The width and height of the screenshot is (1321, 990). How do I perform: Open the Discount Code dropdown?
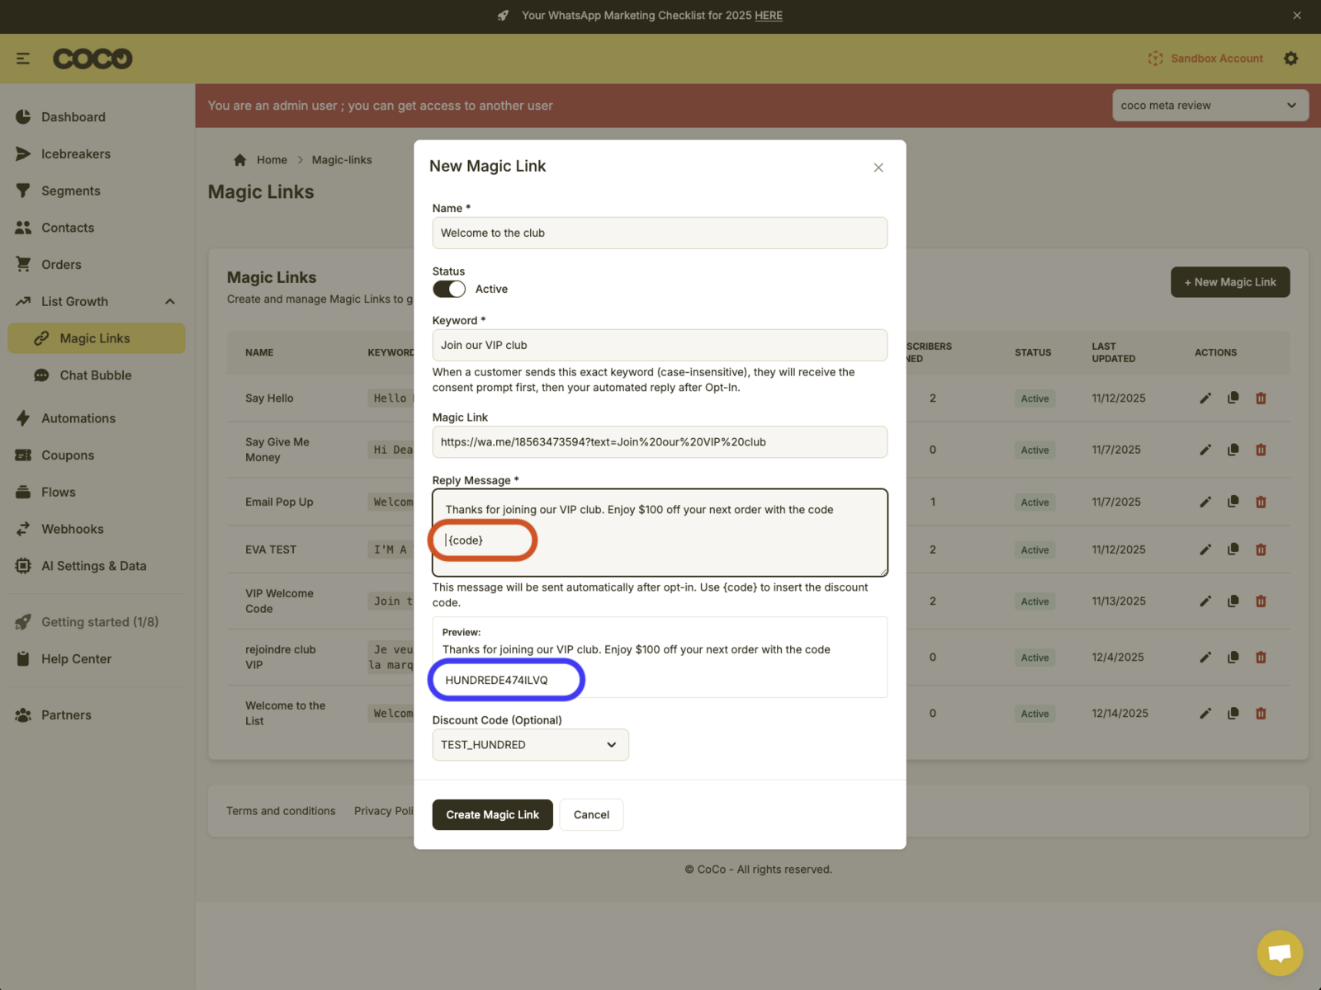pos(530,745)
